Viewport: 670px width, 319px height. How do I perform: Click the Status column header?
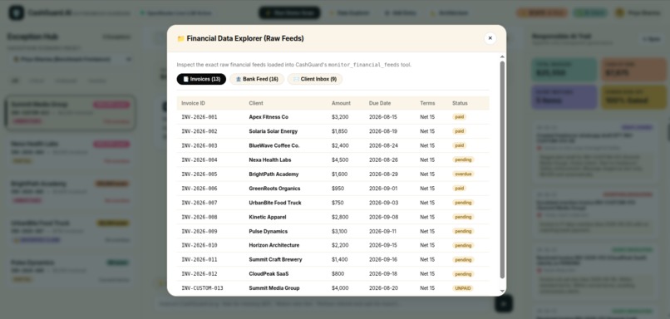click(460, 103)
